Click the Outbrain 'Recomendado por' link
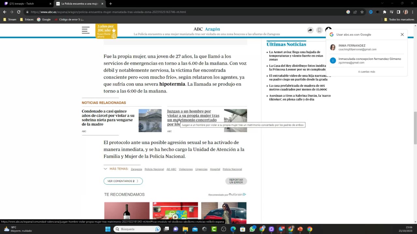This screenshot has width=417, height=234. pos(227,195)
